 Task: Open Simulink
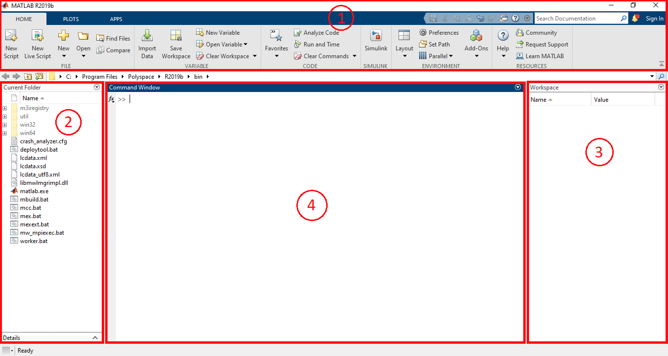click(x=376, y=41)
